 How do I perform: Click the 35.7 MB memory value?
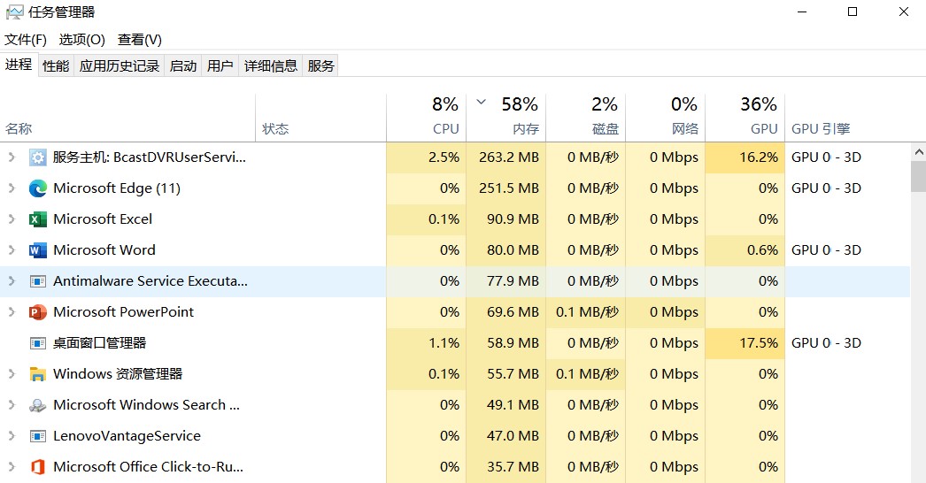click(x=513, y=467)
